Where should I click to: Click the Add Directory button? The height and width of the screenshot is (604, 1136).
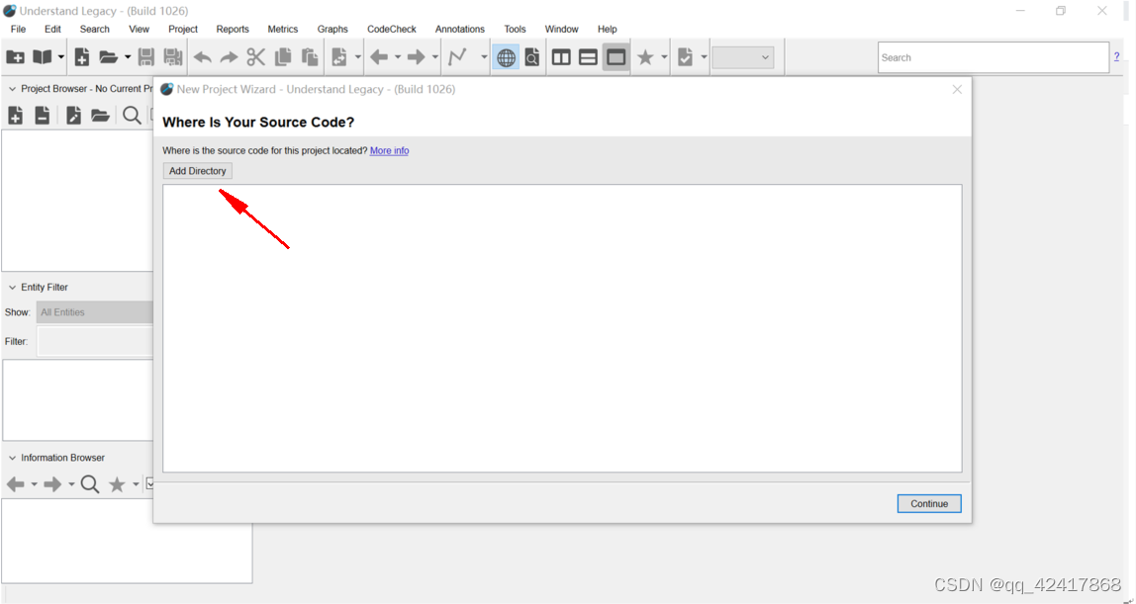point(198,171)
